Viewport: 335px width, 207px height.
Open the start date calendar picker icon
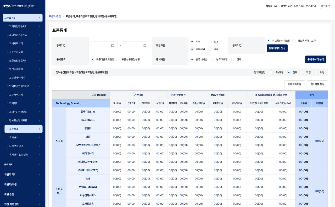[x=113, y=45]
